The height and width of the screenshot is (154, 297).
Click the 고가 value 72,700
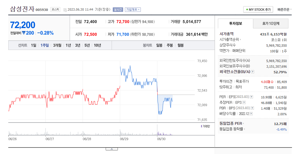123,22
